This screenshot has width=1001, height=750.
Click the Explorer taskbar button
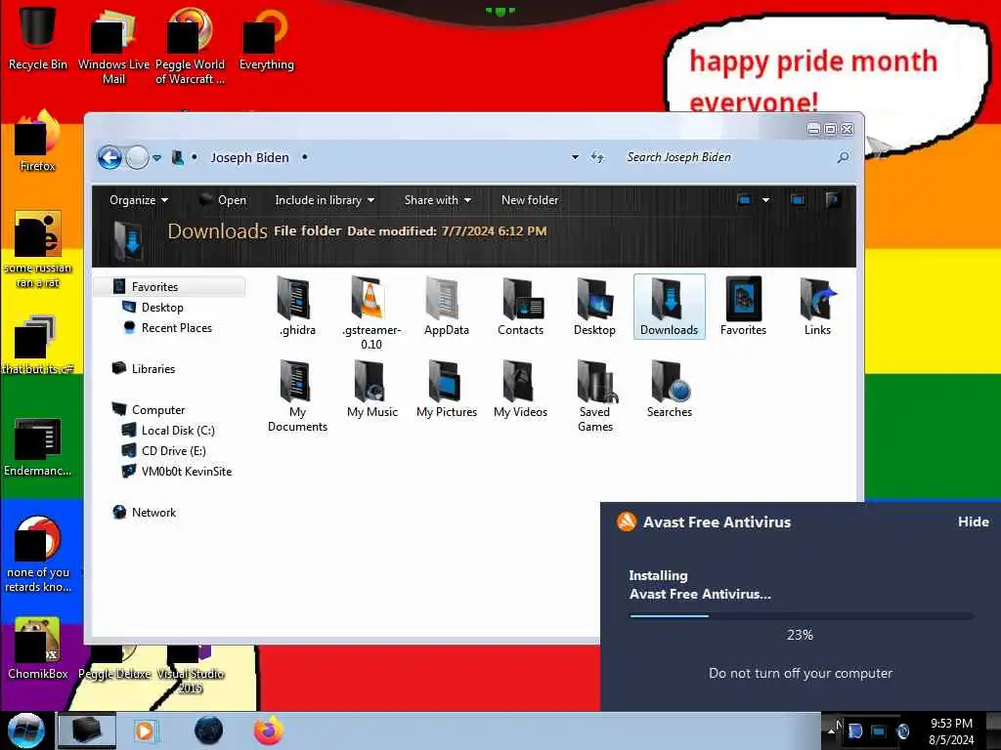point(87,730)
